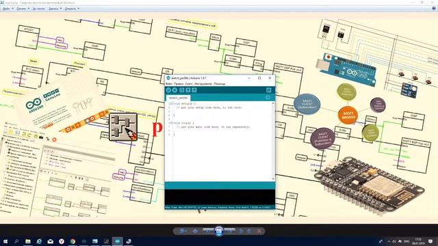Open Arduino's Инструменты menu

[203, 83]
